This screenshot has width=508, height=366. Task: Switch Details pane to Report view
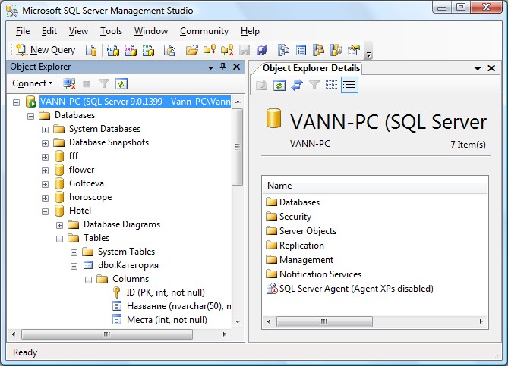pyautogui.click(x=349, y=86)
